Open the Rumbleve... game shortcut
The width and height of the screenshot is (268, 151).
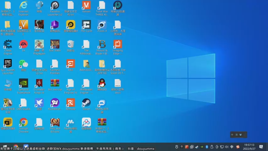(55, 104)
